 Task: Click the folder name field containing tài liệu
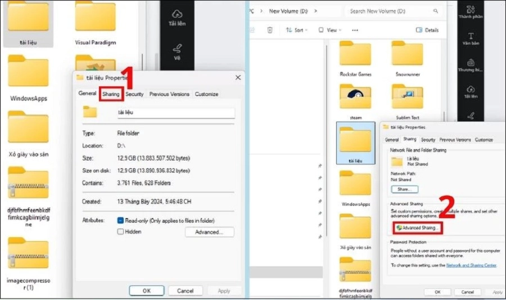pyautogui.click(x=175, y=113)
